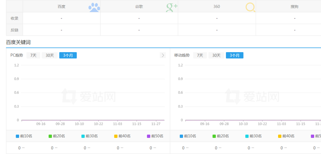Select 30天 in PC趋势

(49, 55)
